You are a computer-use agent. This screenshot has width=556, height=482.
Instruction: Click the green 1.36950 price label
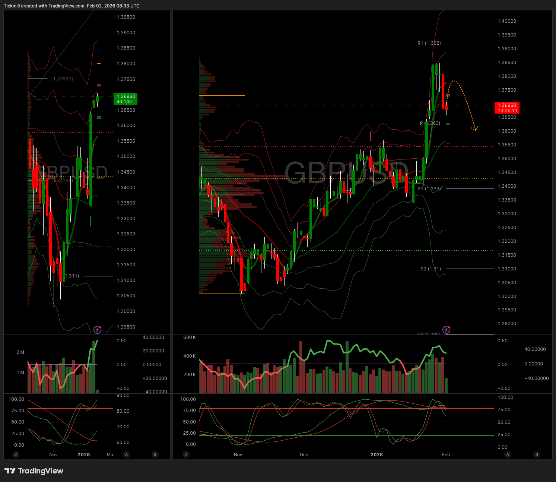(126, 99)
